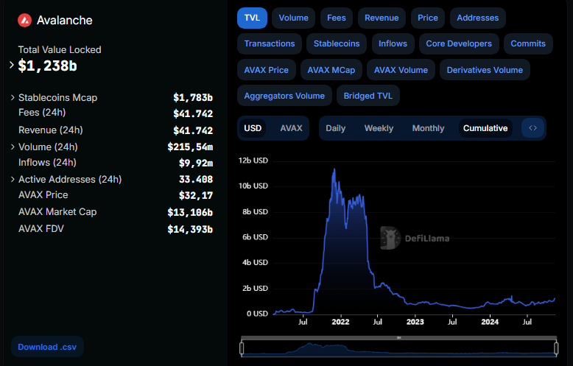Toggle the Inflows chart metric
The width and height of the screenshot is (573, 366).
(393, 44)
